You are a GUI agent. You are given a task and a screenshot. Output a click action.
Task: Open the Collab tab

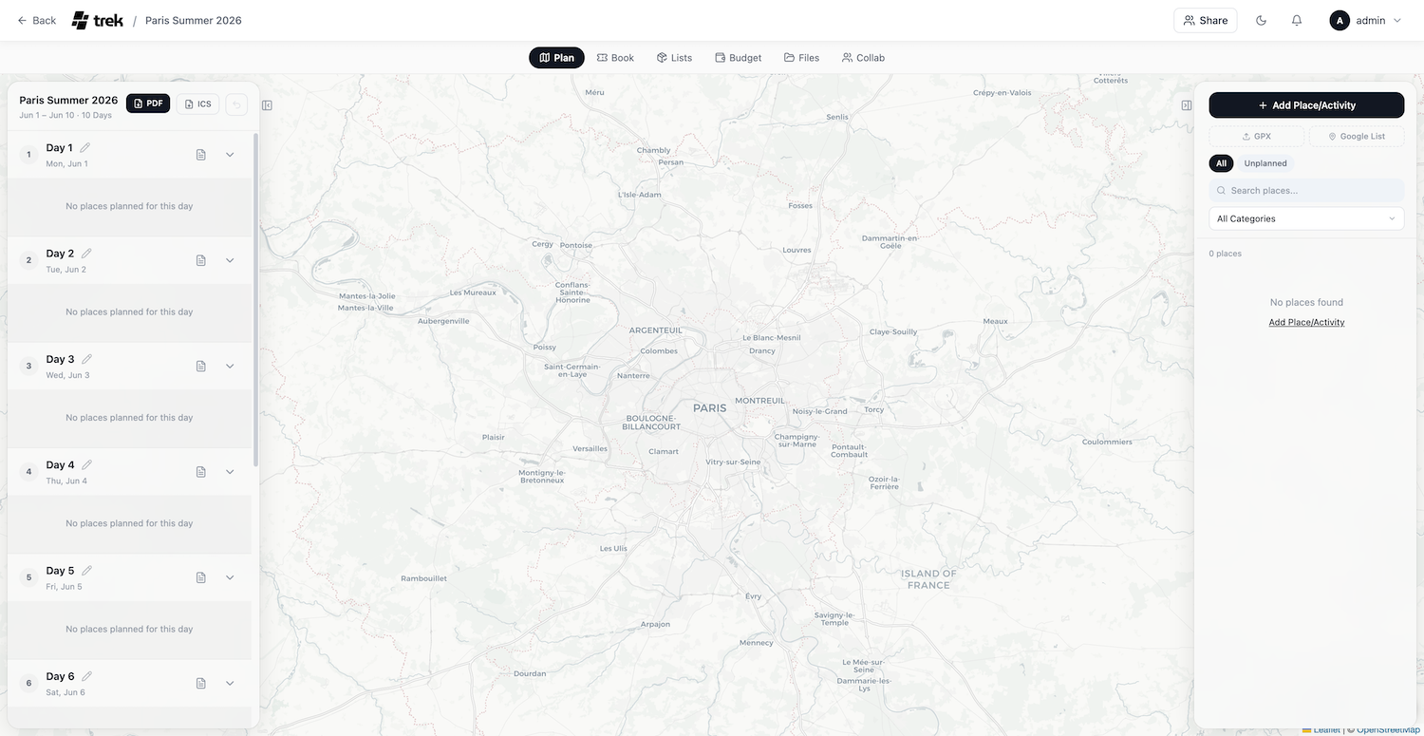coord(863,57)
